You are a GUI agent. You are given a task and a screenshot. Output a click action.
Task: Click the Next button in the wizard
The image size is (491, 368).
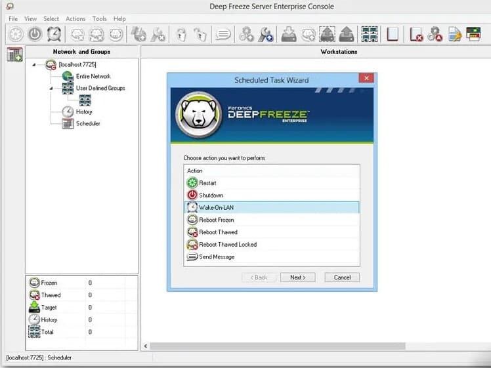297,277
